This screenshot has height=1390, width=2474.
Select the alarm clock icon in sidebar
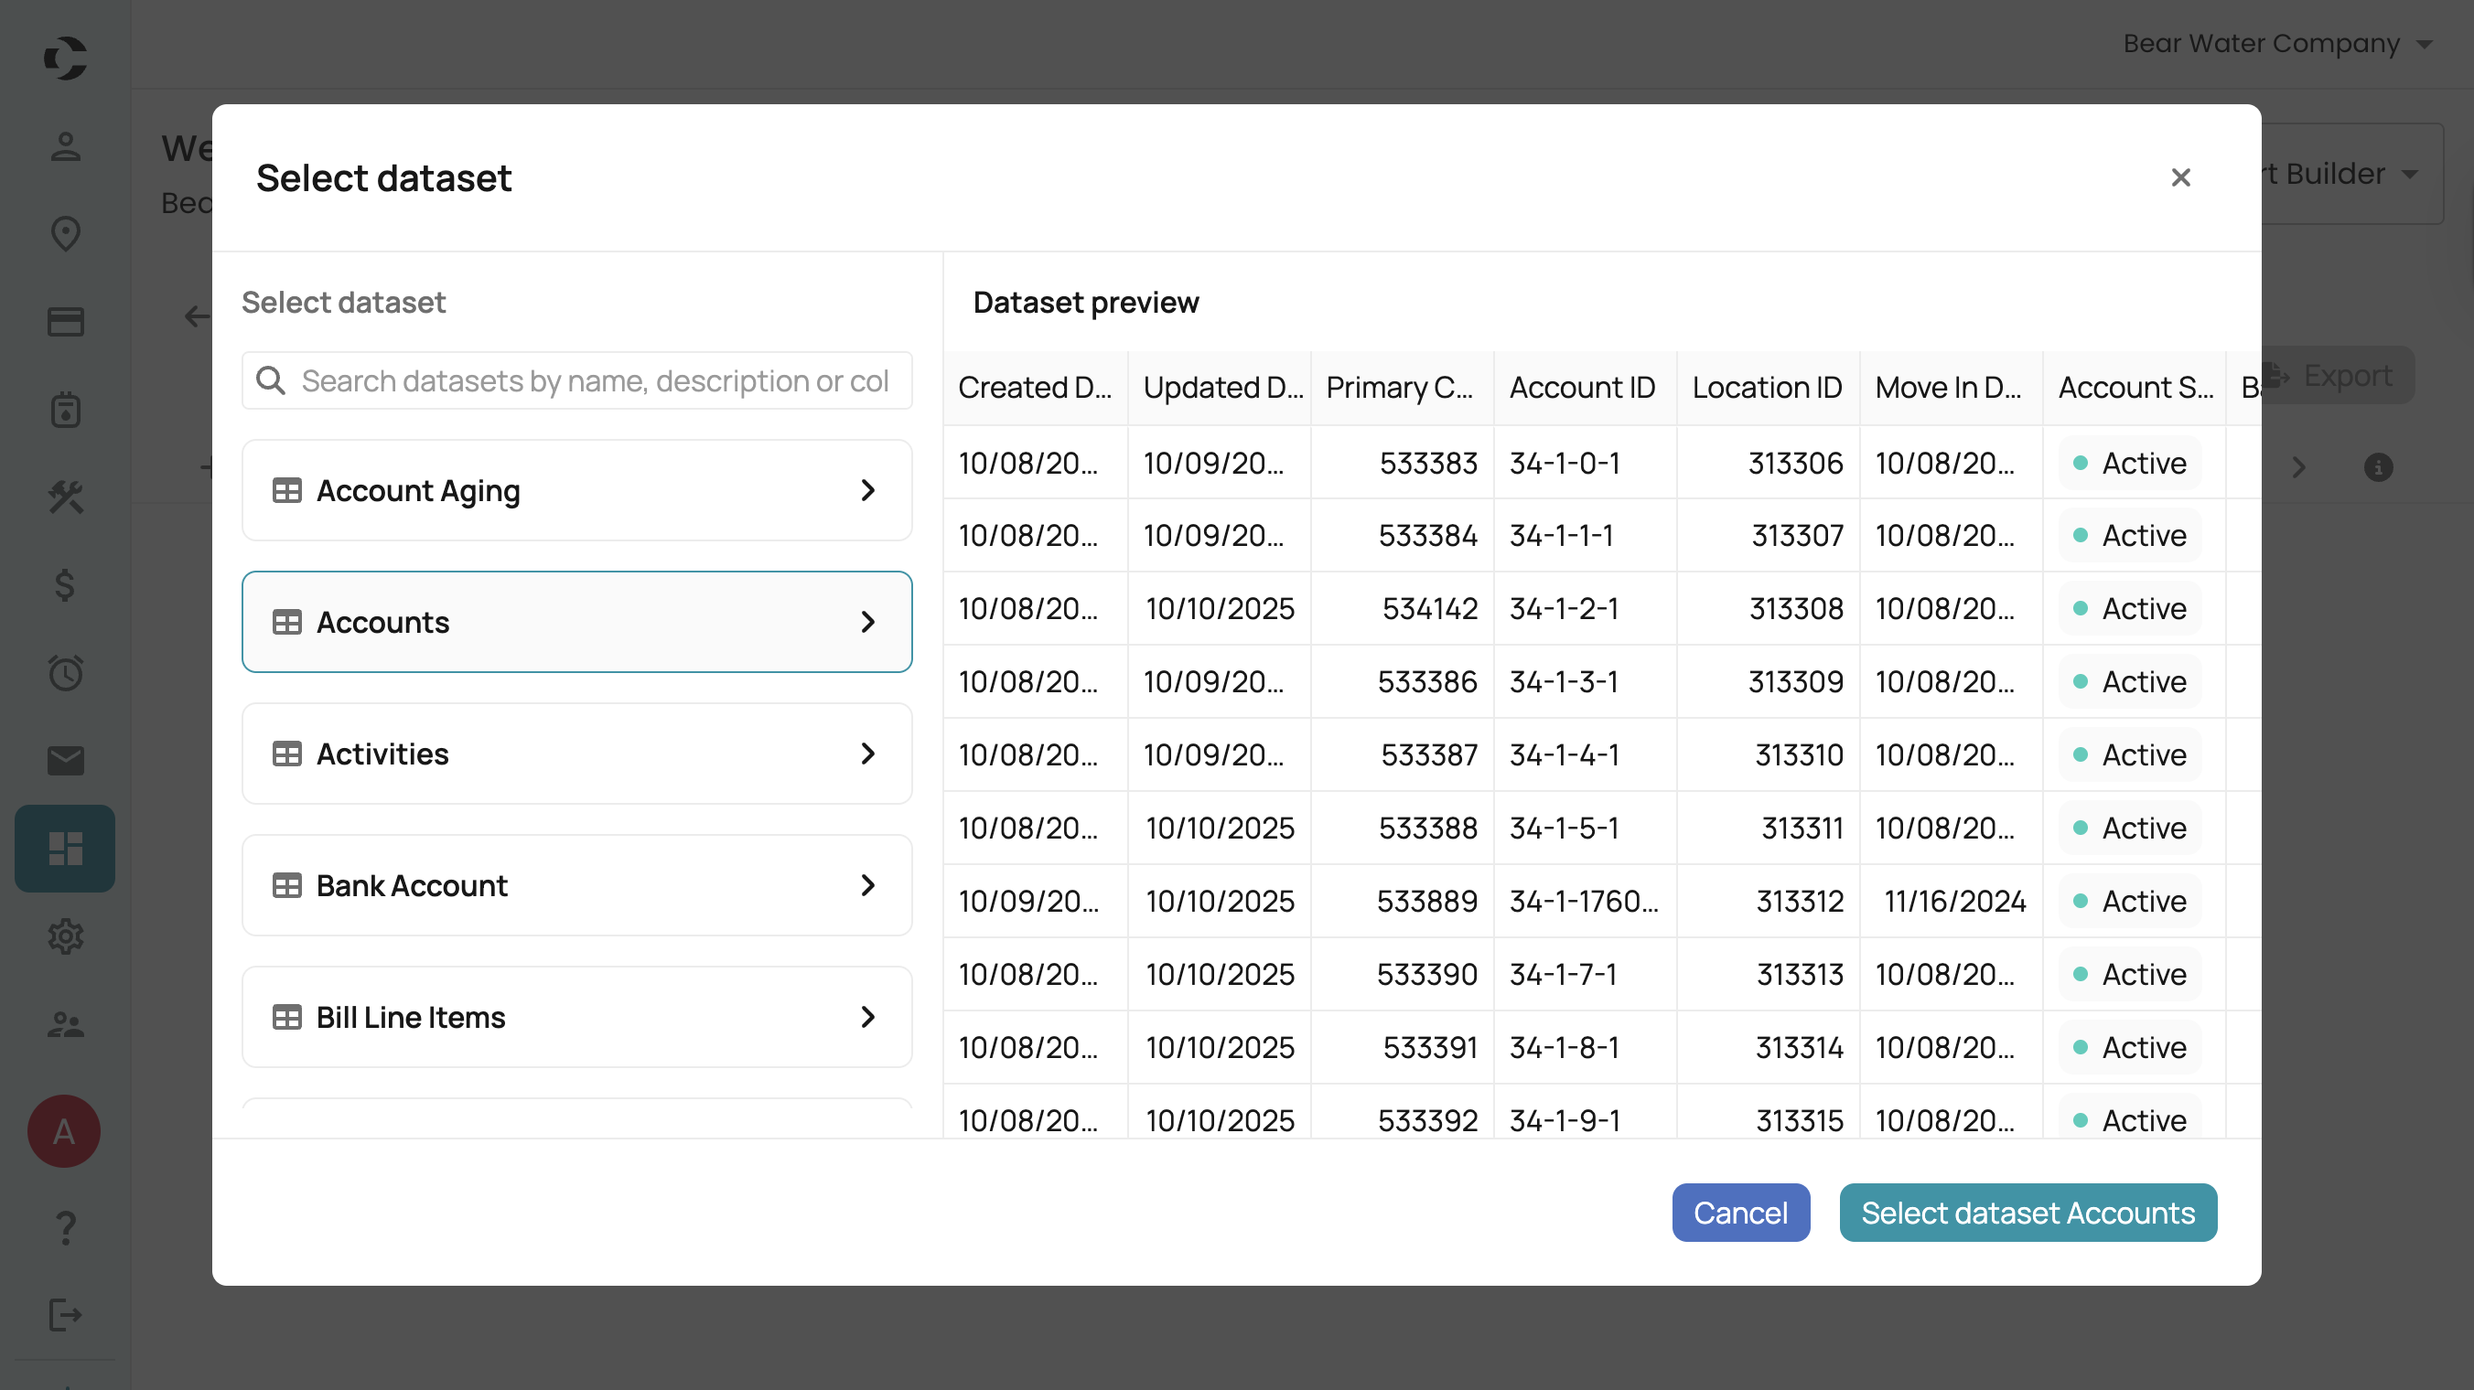[x=64, y=673]
